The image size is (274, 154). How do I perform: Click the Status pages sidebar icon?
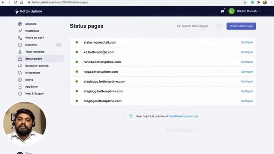click(20, 59)
